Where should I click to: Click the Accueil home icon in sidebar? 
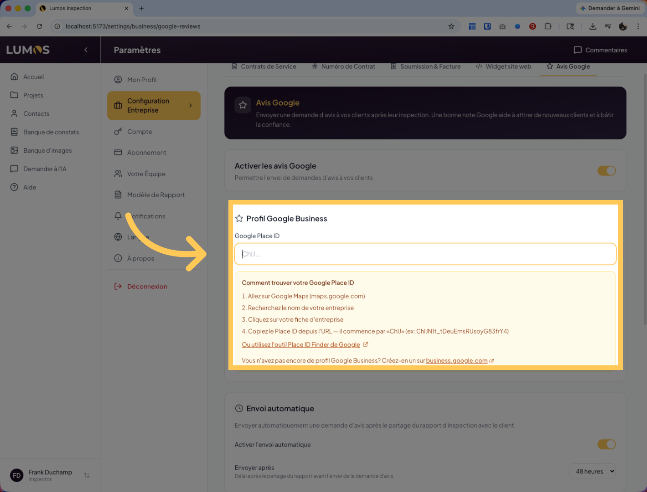[x=14, y=77]
